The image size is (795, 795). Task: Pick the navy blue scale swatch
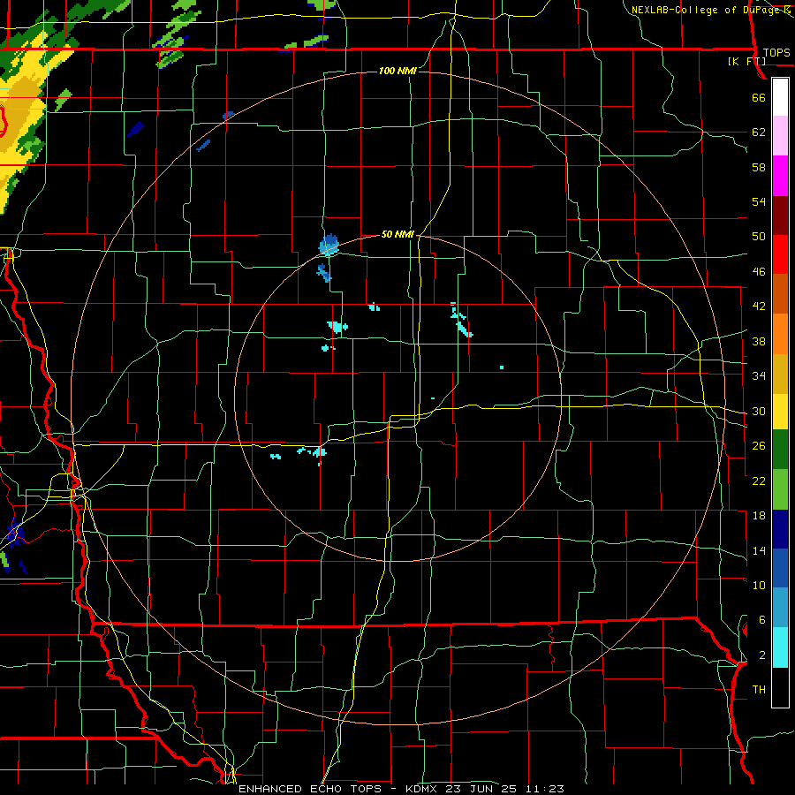[780, 529]
